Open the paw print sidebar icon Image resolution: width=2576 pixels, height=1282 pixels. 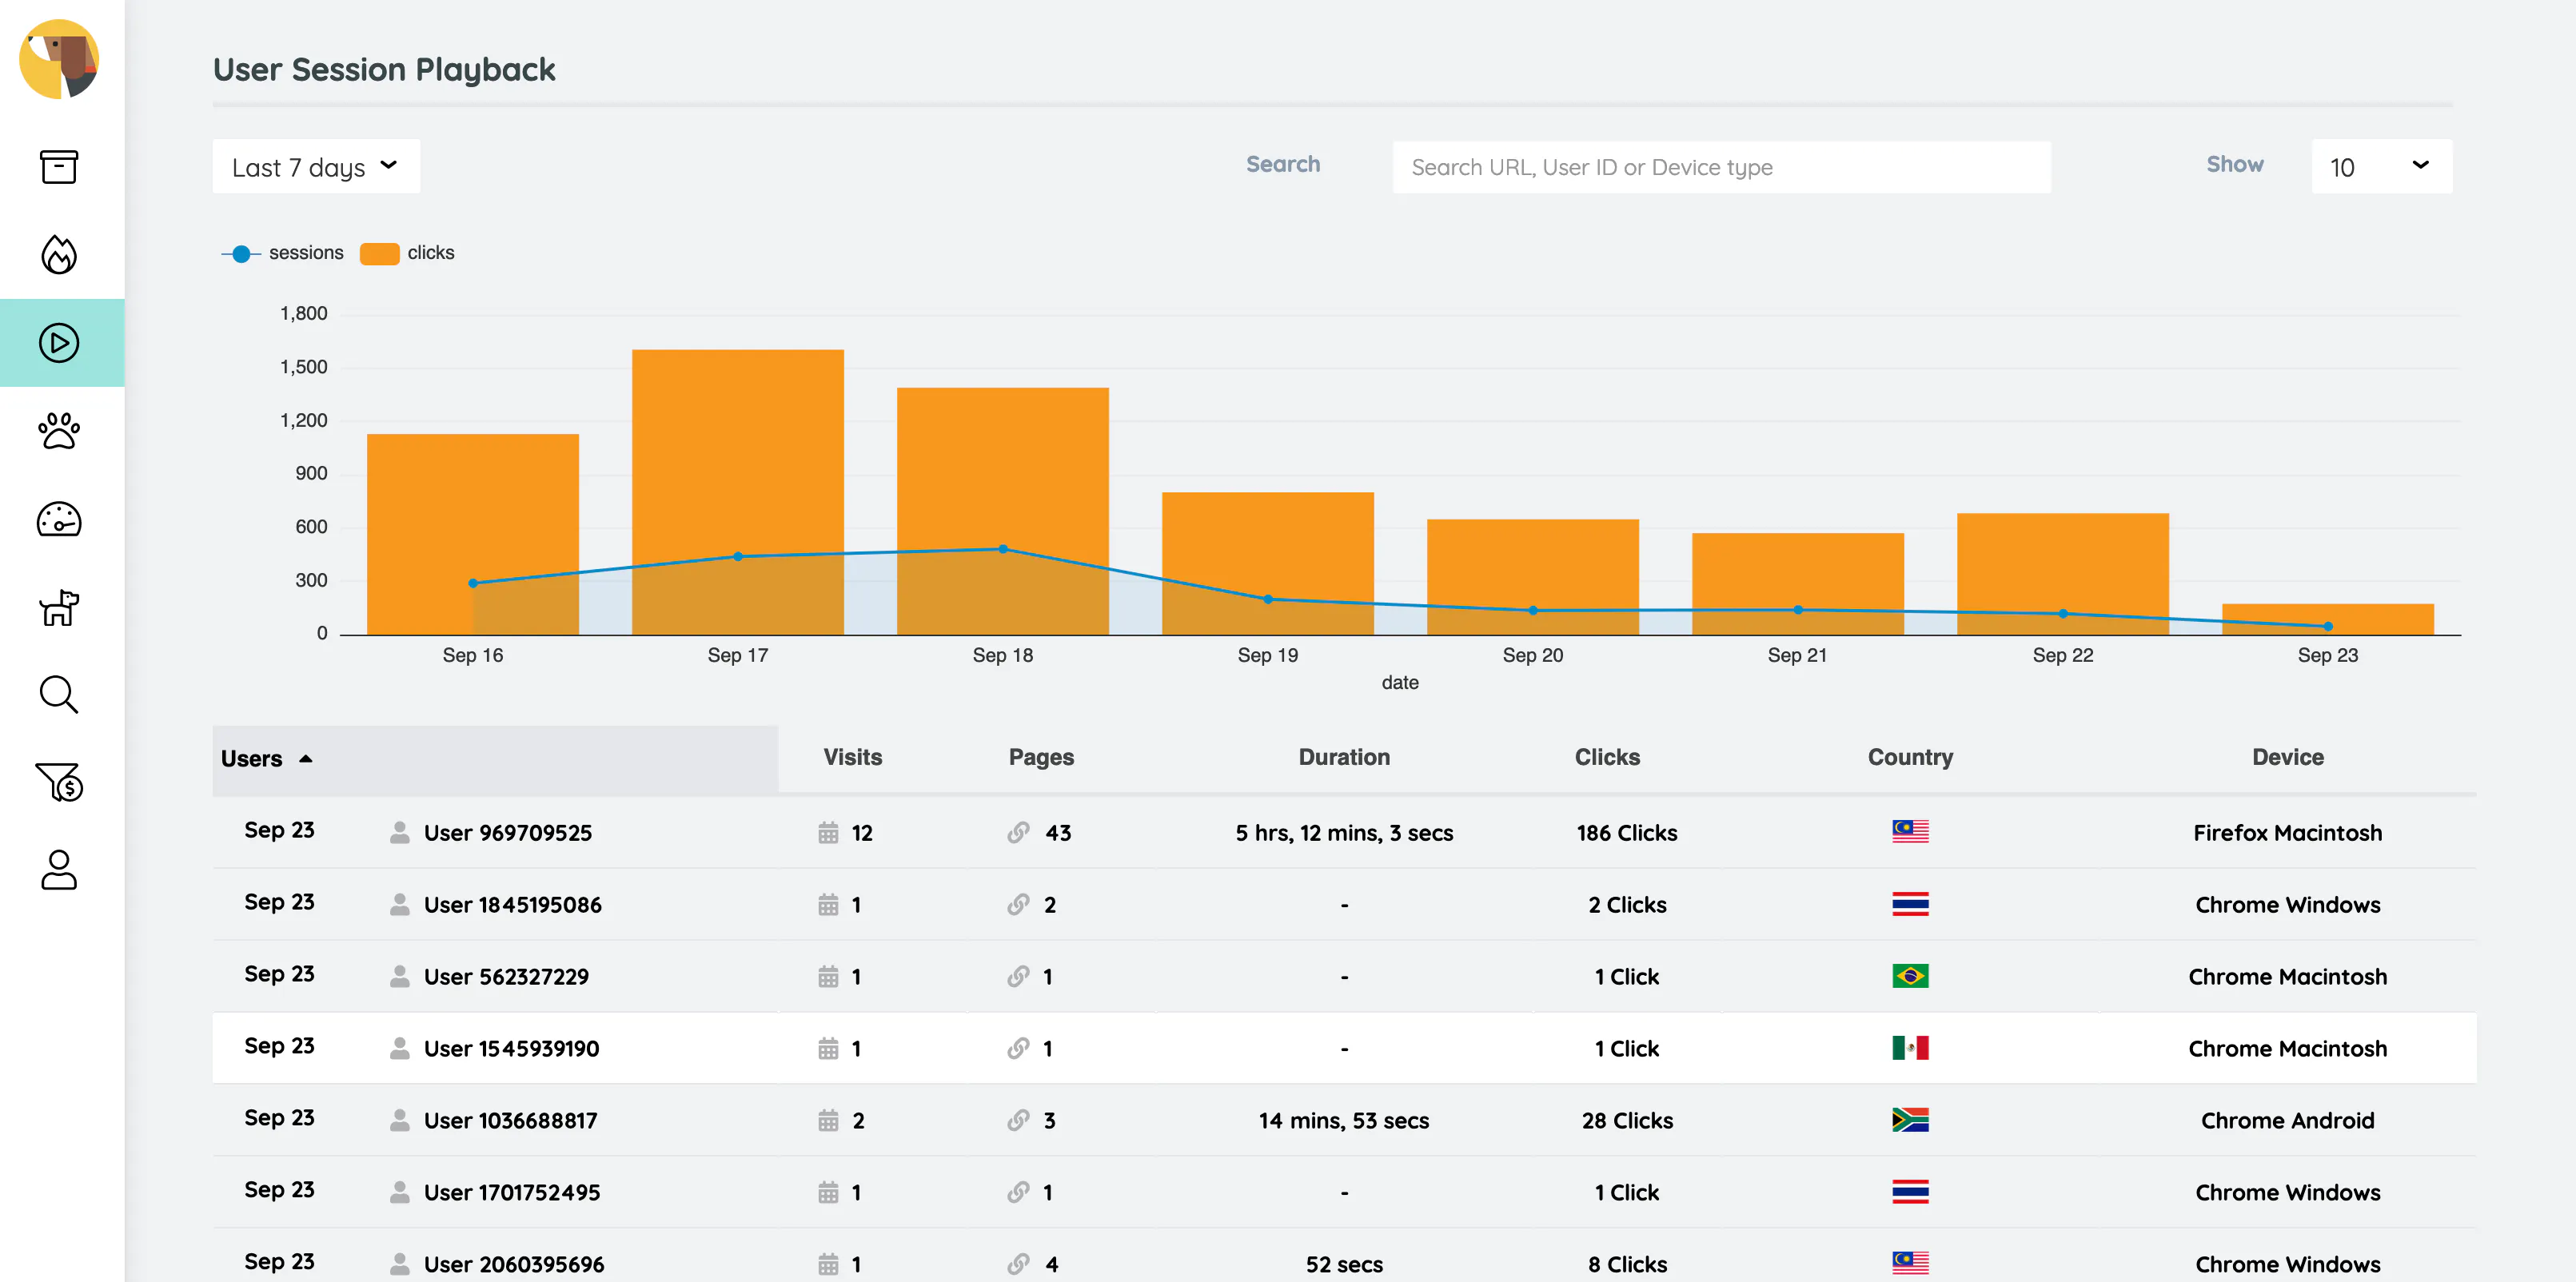pos(59,431)
